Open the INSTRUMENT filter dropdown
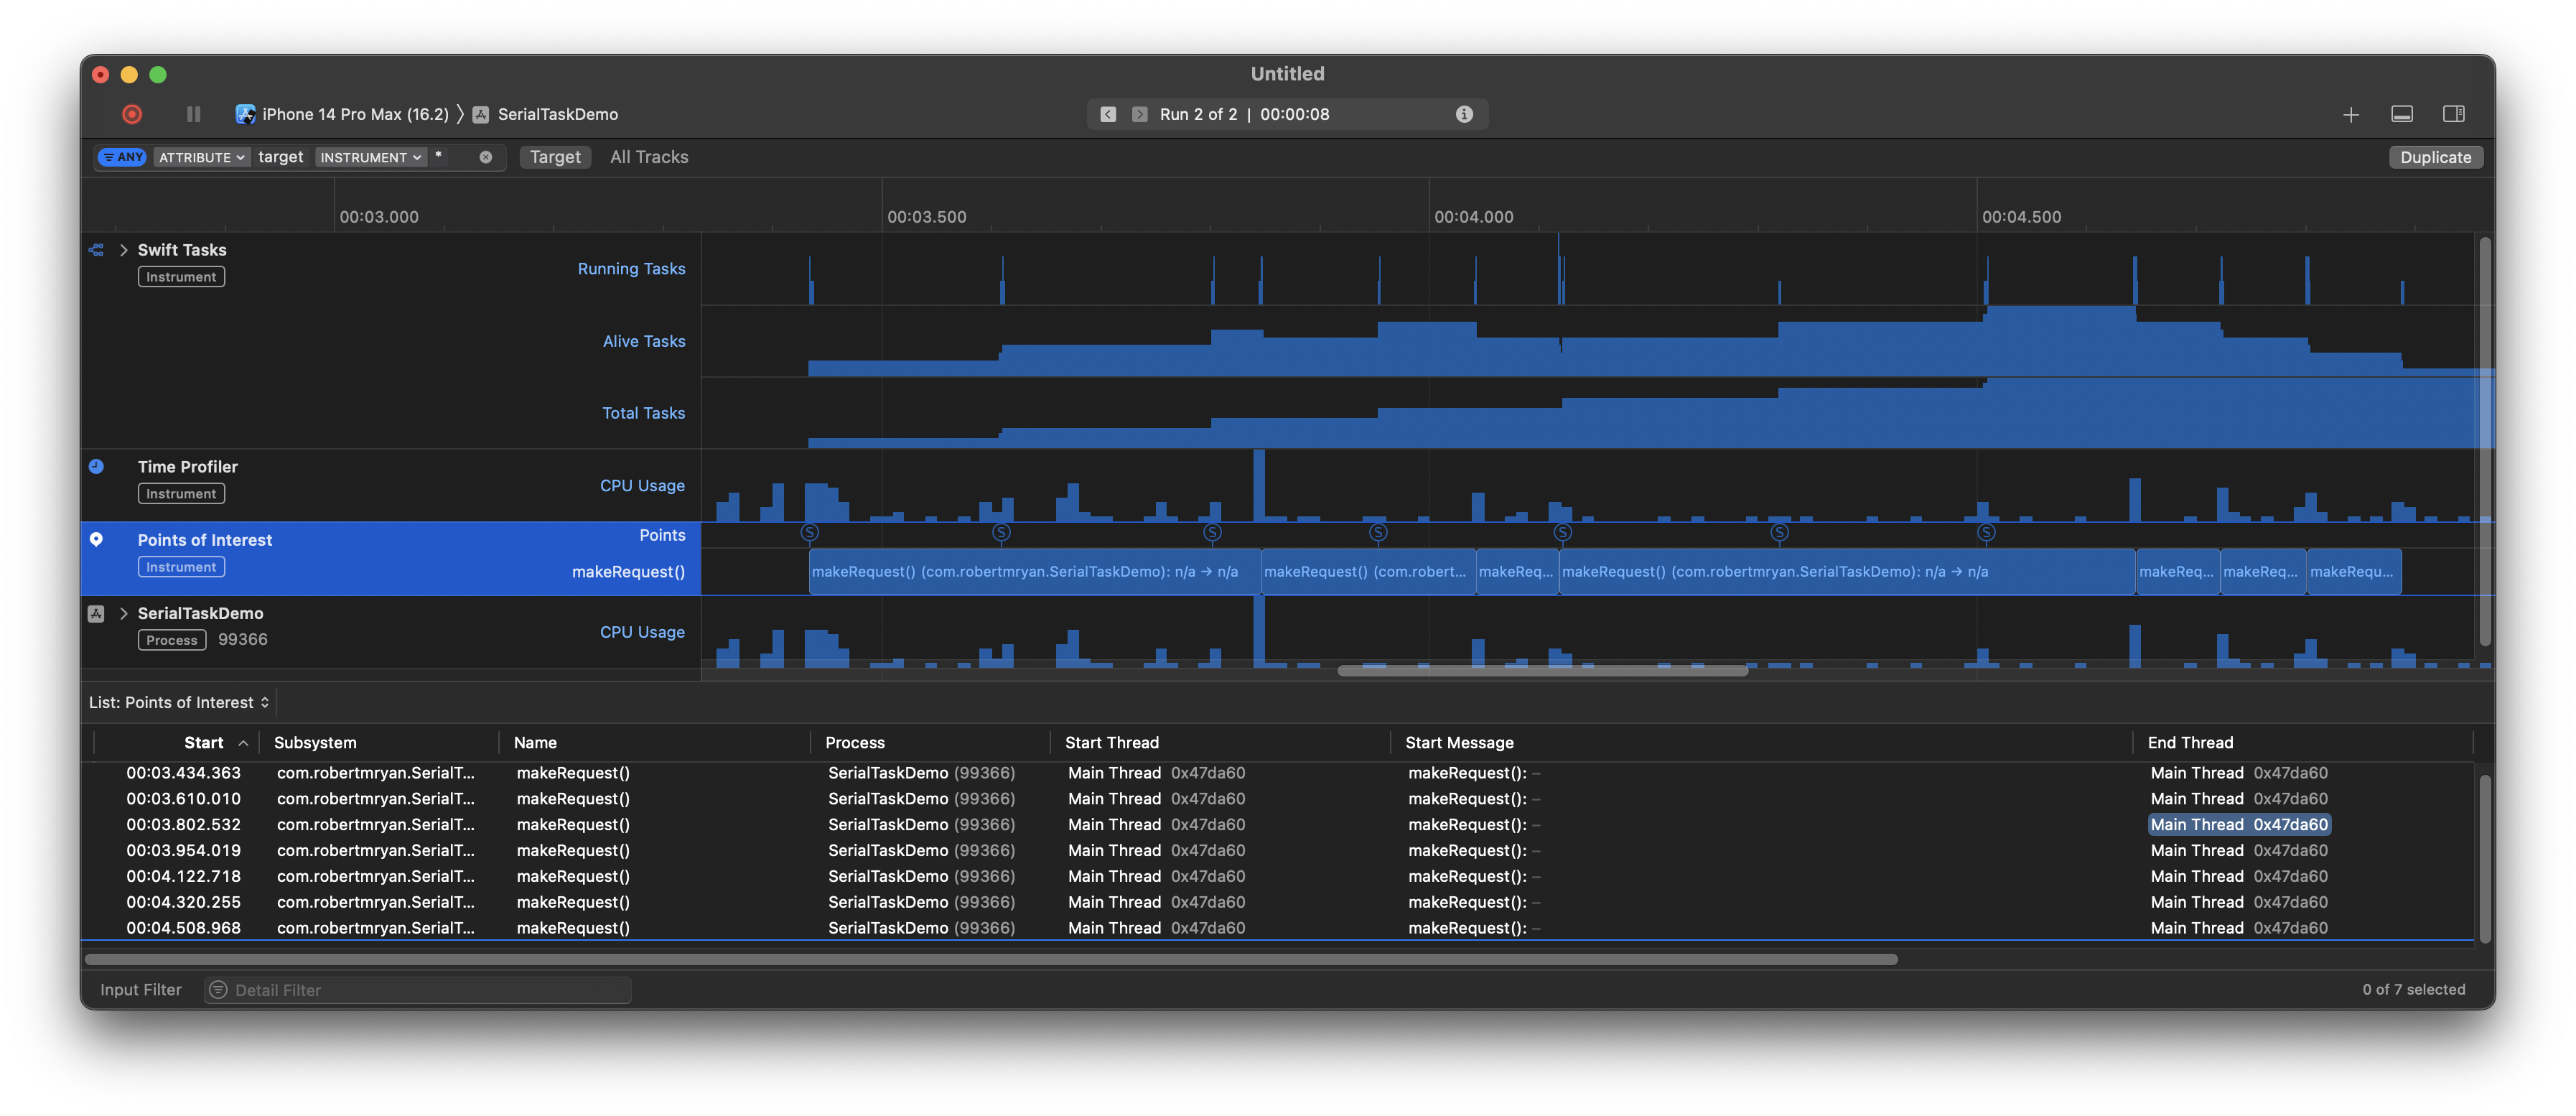Image resolution: width=2576 pixels, height=1116 pixels. [x=370, y=157]
